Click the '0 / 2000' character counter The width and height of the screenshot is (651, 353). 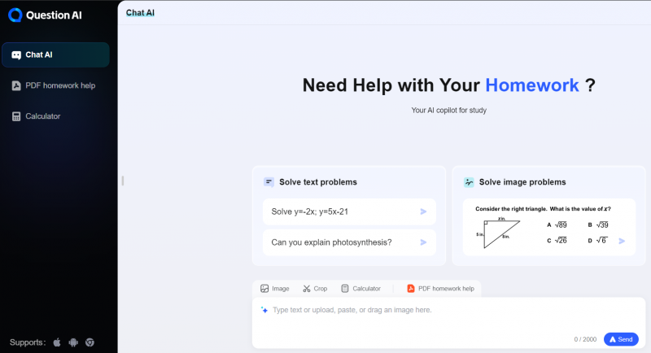click(585, 339)
